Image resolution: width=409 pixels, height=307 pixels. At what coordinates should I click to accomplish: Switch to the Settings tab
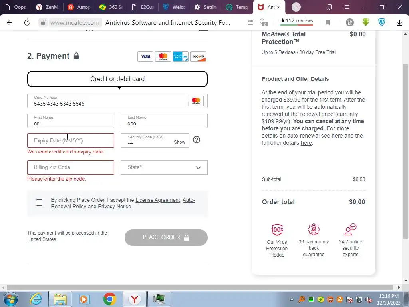(x=206, y=7)
